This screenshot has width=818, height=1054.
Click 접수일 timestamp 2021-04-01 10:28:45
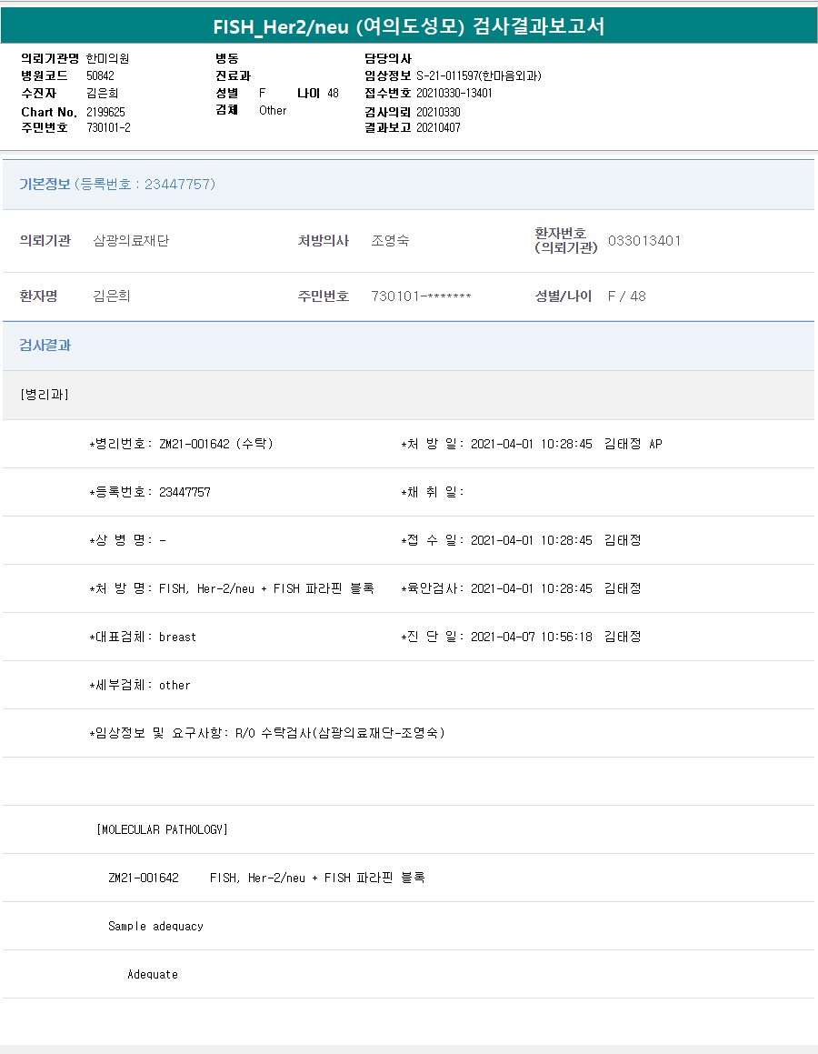click(x=531, y=540)
